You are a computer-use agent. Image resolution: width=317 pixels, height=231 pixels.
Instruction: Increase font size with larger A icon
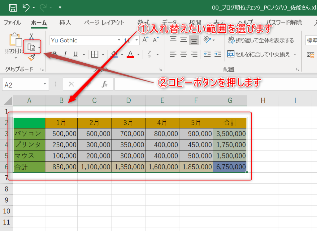pyautogui.click(x=145, y=40)
